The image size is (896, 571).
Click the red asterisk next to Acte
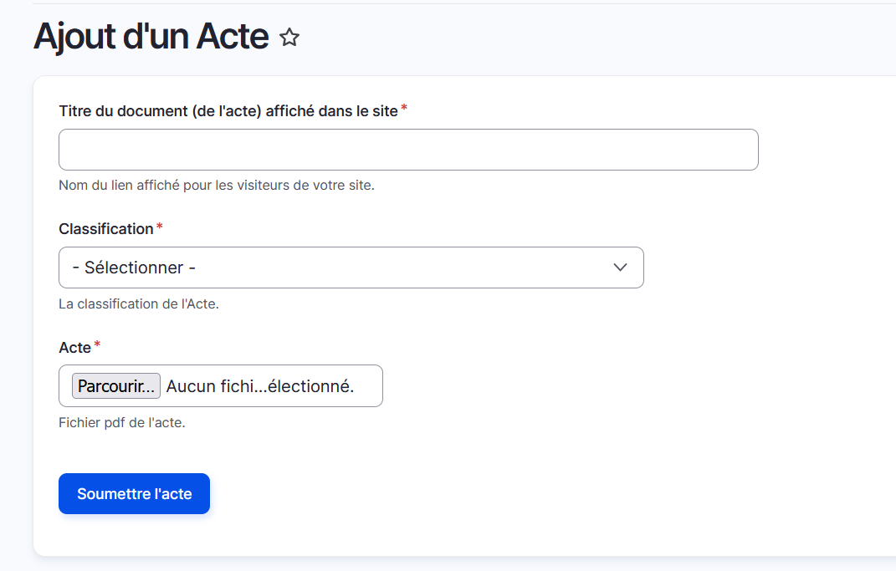97,344
